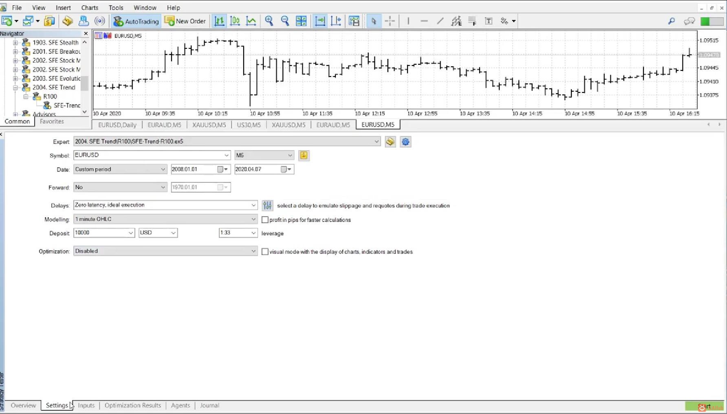Zoom out on the chart
Screen dimensions: 727x414
click(x=285, y=21)
